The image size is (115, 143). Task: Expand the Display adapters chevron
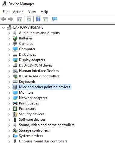(9, 60)
